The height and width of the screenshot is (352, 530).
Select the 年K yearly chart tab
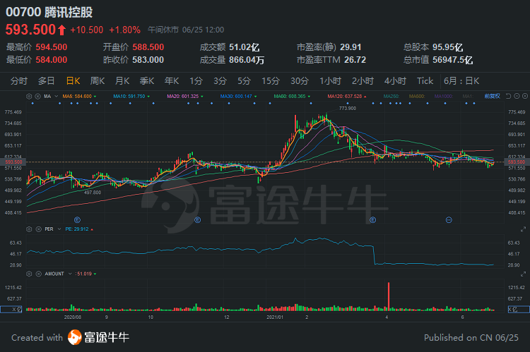172,81
